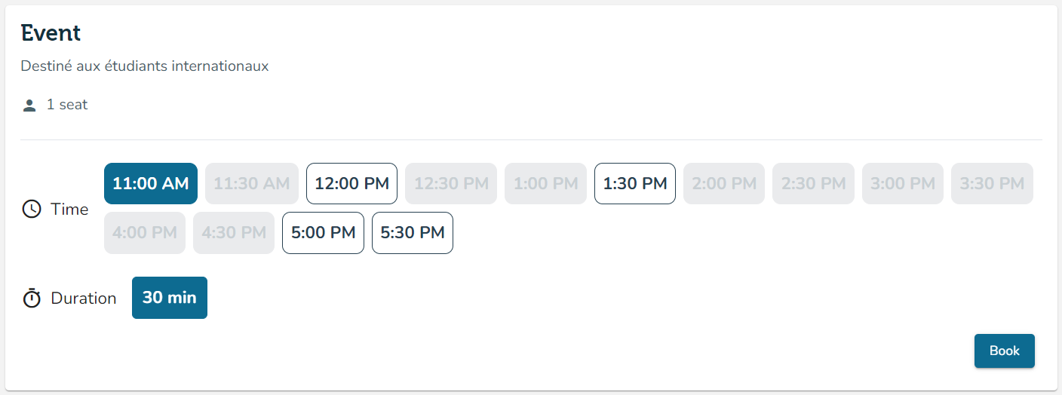Screen dimensions: 1062x395
Task: Click the clock icon beside Time
Action: coord(32,209)
